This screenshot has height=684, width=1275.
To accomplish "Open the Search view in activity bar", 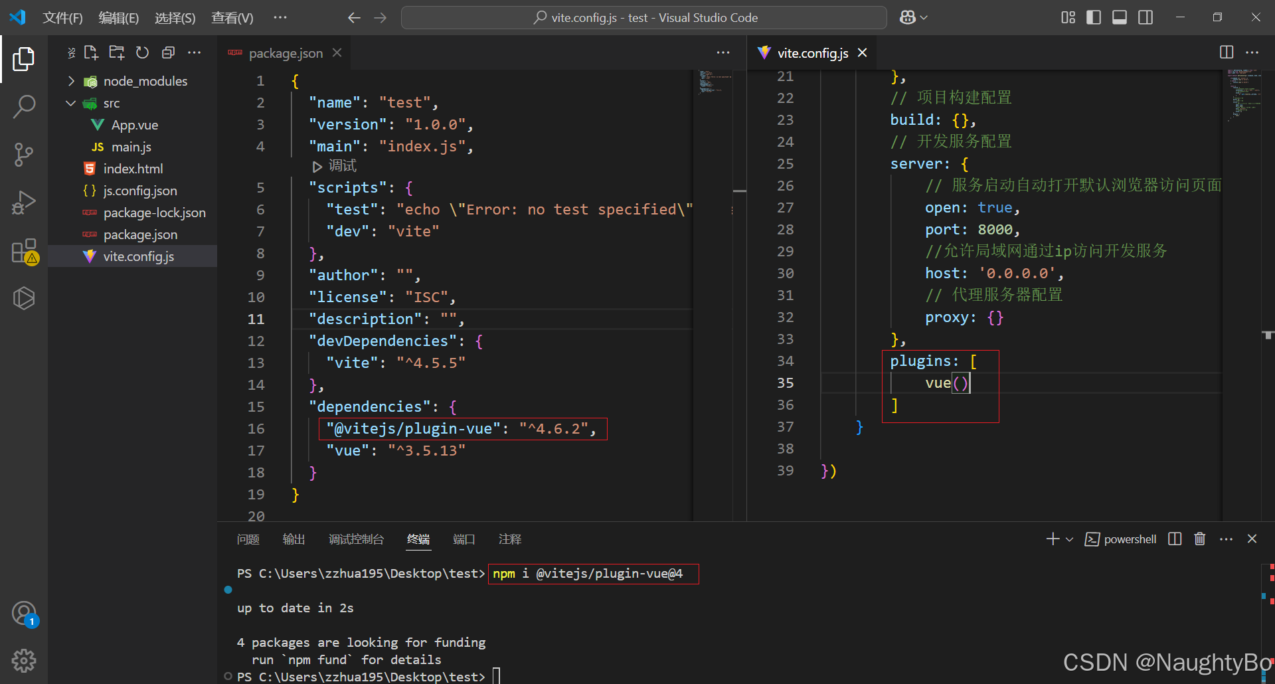I will [24, 106].
